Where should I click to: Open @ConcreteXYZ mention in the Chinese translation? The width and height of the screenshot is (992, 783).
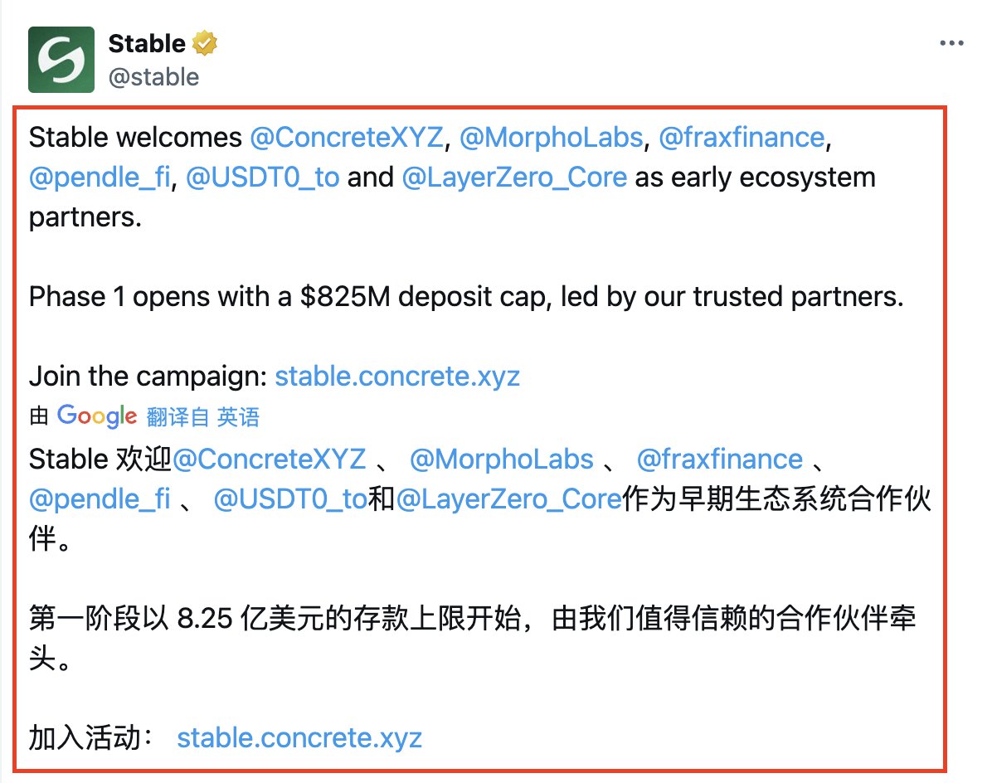pyautogui.click(x=269, y=460)
